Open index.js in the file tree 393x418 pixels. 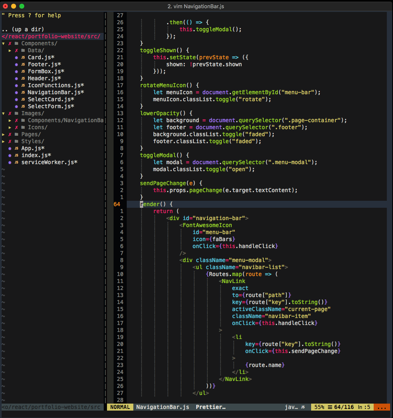point(36,155)
